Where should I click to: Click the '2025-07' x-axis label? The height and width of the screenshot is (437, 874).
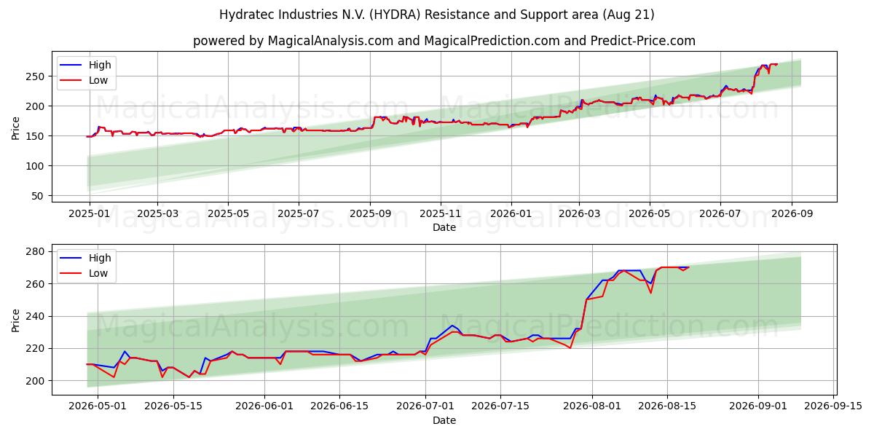(298, 213)
